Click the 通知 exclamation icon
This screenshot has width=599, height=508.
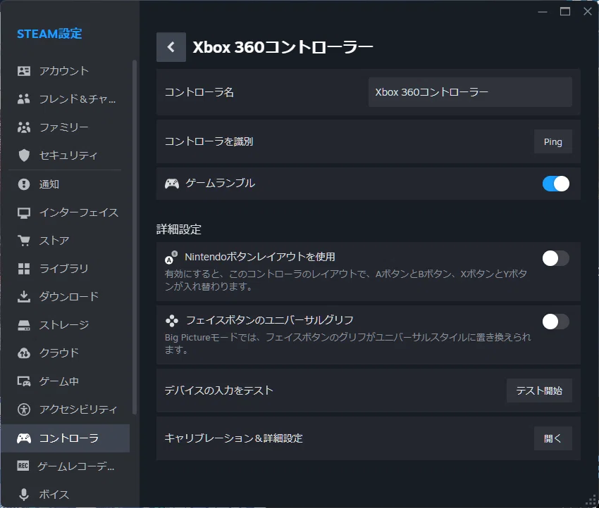click(24, 184)
